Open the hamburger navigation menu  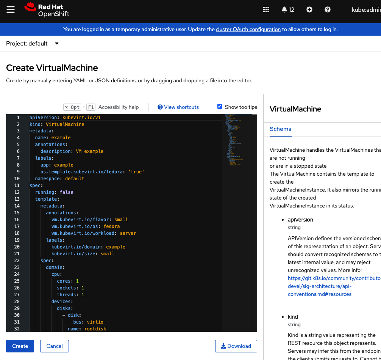pyautogui.click(x=11, y=9)
